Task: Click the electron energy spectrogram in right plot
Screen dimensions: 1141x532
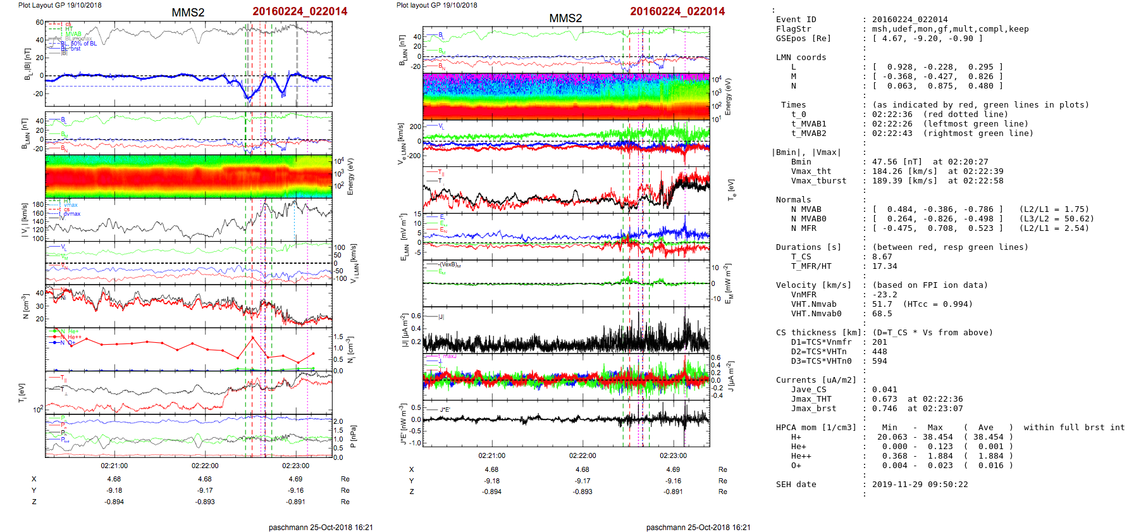Action: tap(566, 96)
